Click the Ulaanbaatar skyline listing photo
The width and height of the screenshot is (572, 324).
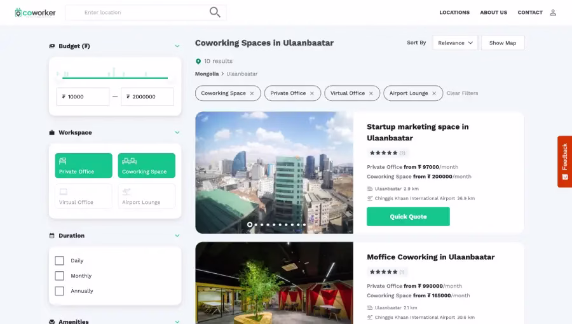275,172
